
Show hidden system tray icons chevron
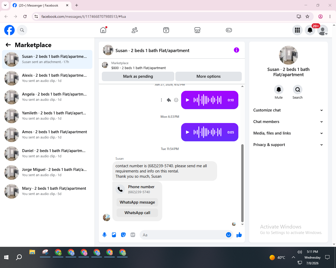[293, 257]
